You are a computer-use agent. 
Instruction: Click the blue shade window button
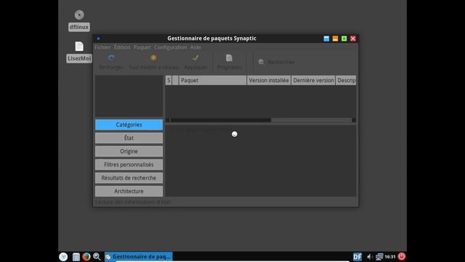tap(326, 39)
